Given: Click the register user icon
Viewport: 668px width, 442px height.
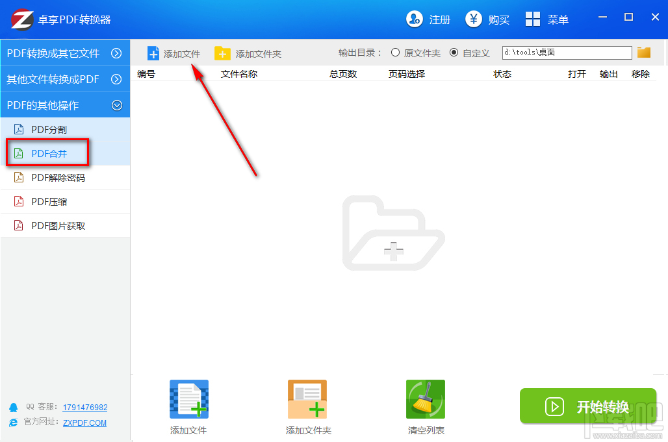Looking at the screenshot, I should coord(414,19).
